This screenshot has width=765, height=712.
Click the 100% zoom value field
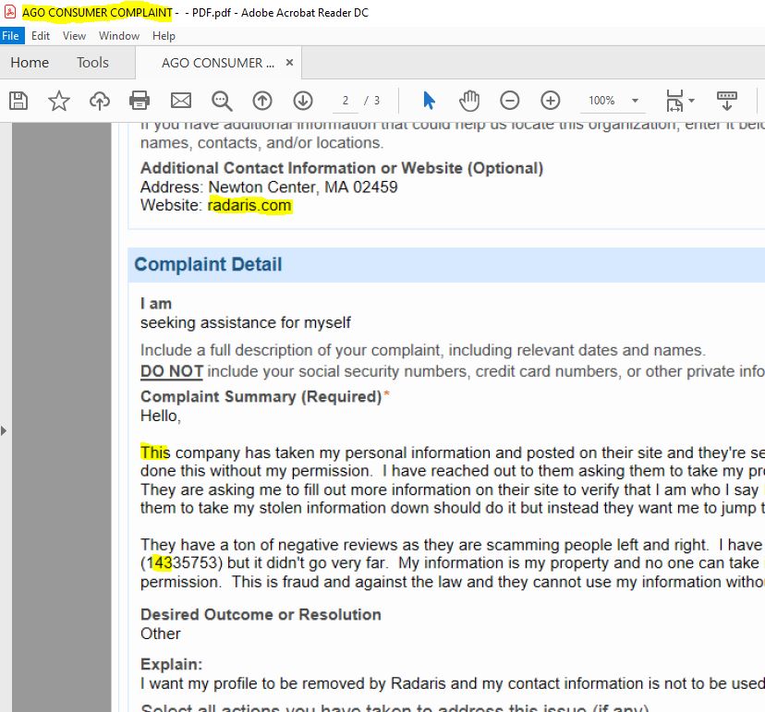coord(601,101)
